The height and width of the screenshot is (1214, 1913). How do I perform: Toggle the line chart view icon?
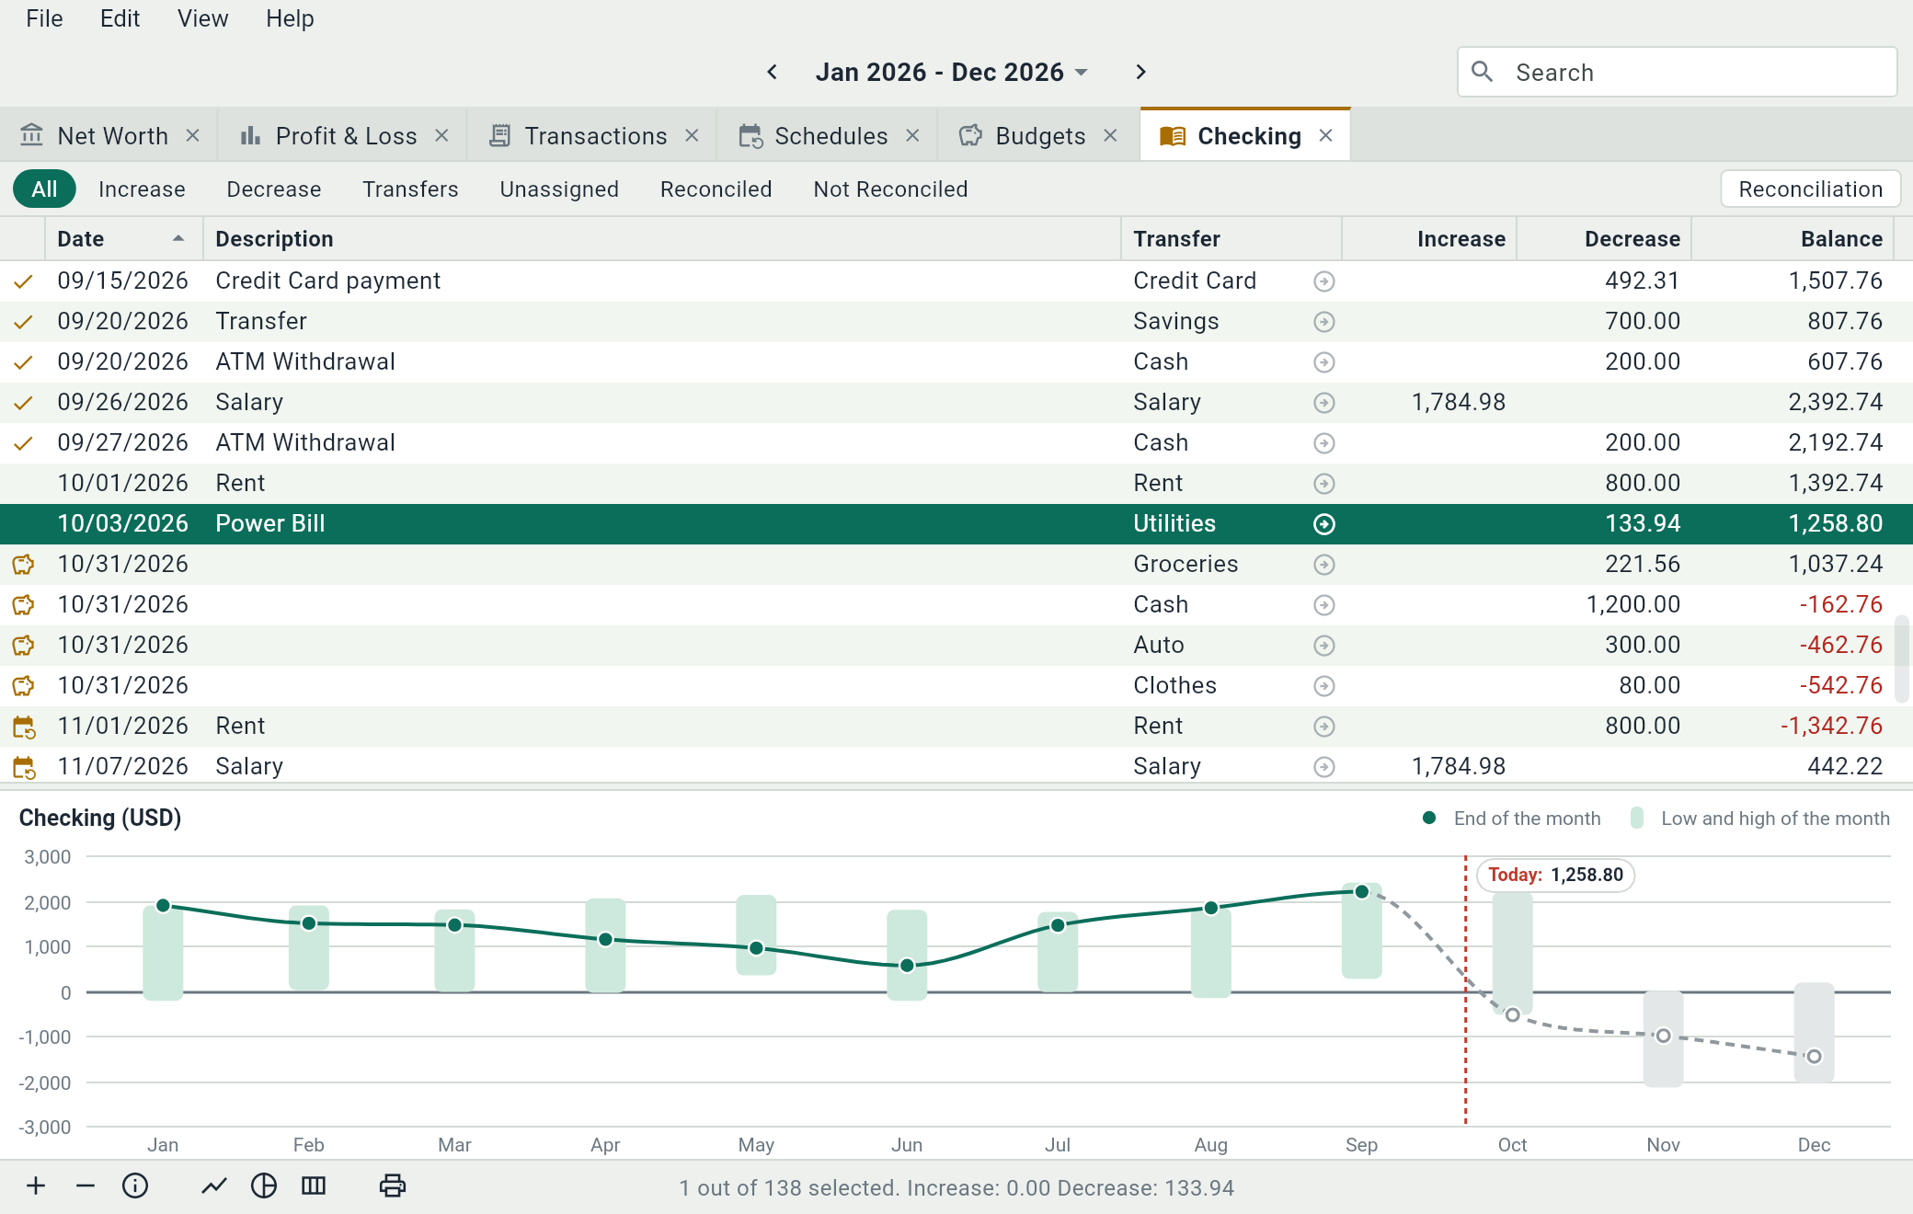pyautogui.click(x=214, y=1186)
